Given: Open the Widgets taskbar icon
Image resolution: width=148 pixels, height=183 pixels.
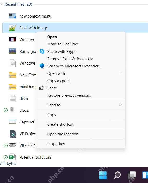Looking at the screenshot, I should tap(145, 175).
